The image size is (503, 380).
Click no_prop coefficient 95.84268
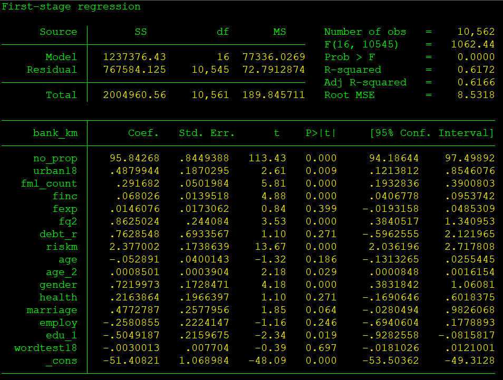click(x=134, y=158)
